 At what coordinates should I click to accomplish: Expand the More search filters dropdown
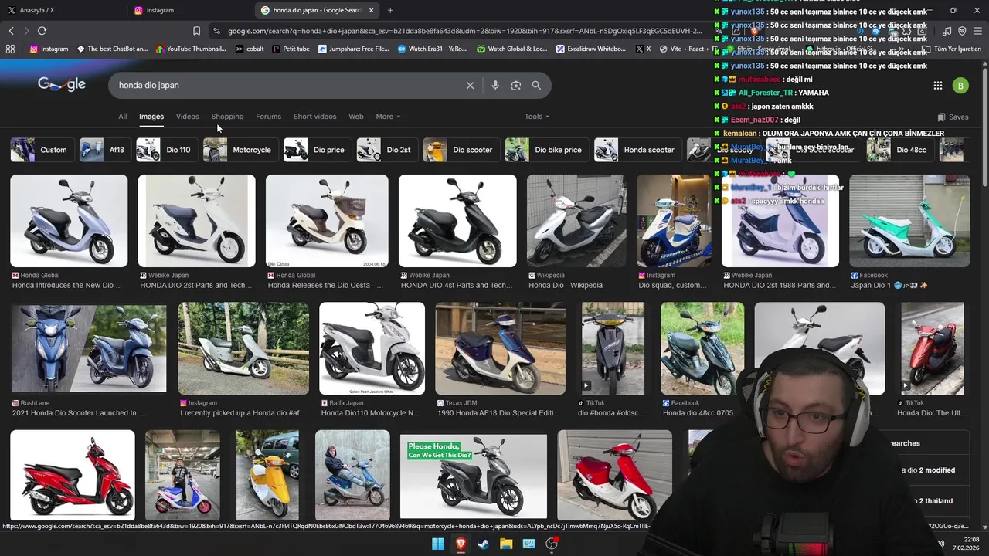tap(388, 117)
